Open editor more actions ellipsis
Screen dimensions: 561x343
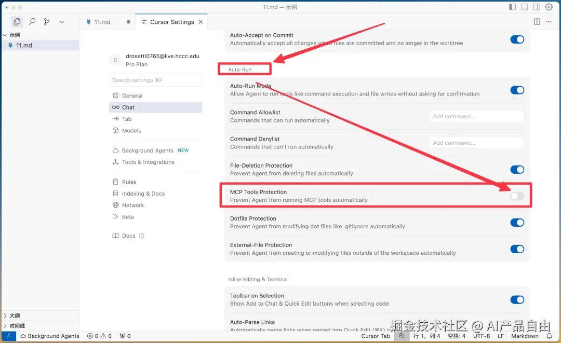(549, 22)
